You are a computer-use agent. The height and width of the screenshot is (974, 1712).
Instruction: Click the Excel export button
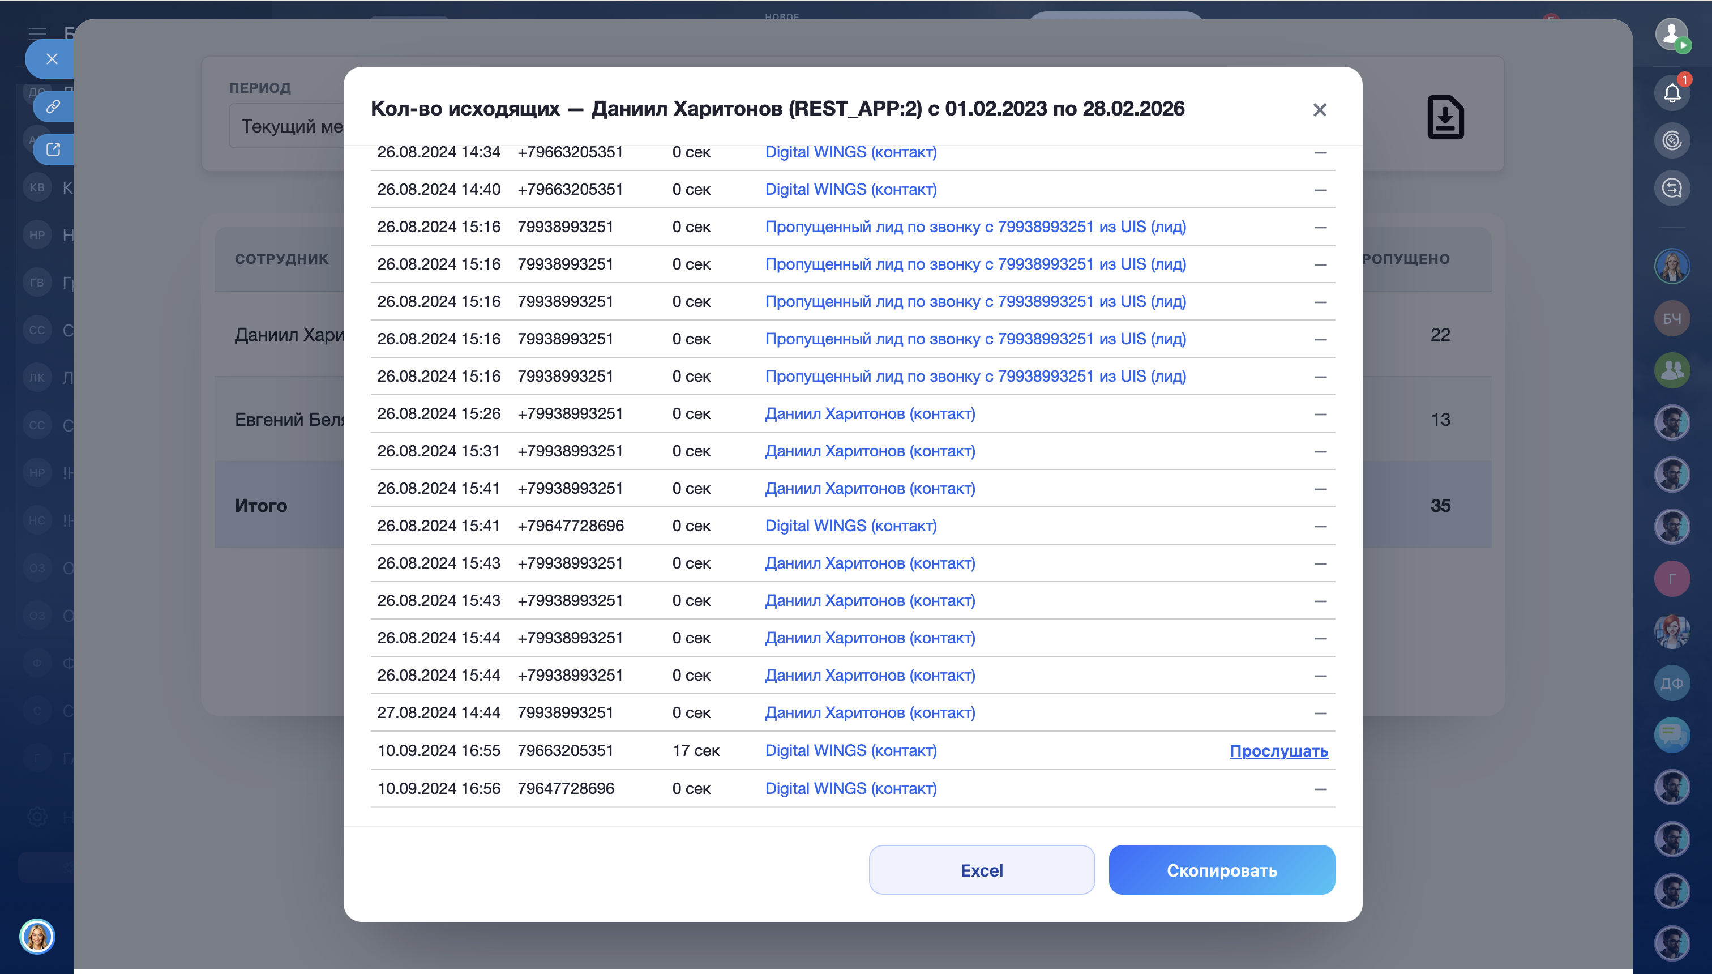tap(981, 870)
